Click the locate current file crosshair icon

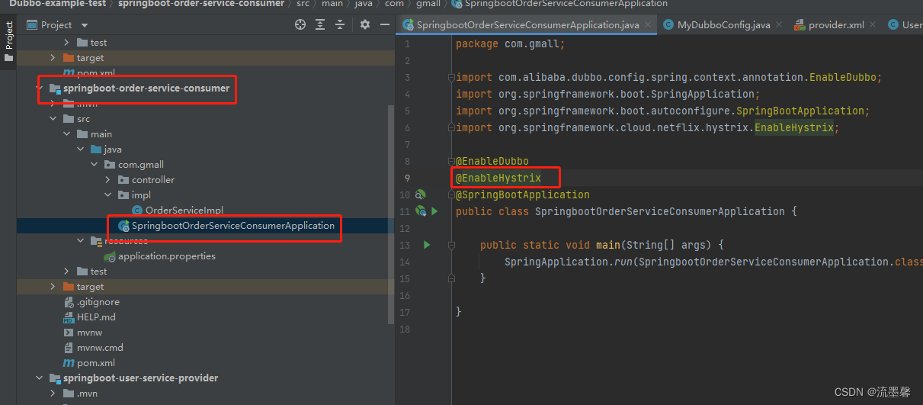[x=300, y=24]
